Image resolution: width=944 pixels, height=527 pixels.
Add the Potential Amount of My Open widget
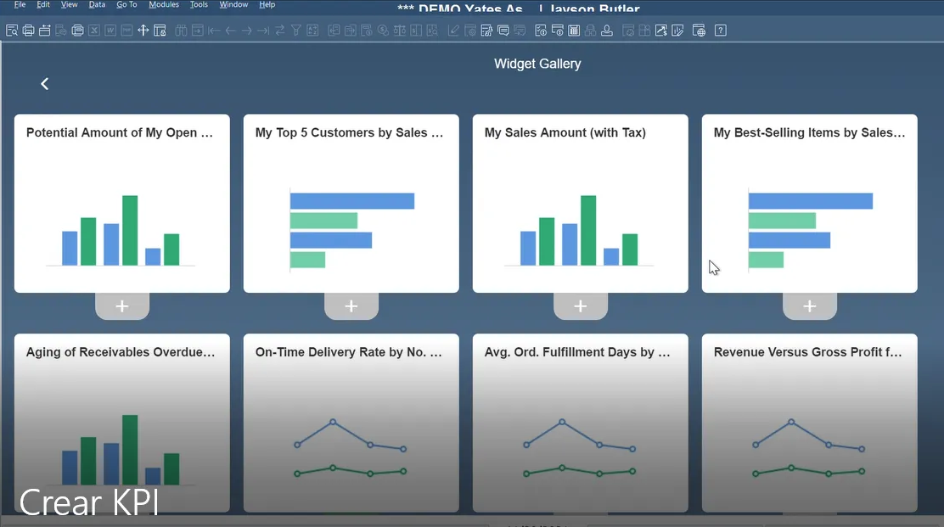[x=122, y=306]
